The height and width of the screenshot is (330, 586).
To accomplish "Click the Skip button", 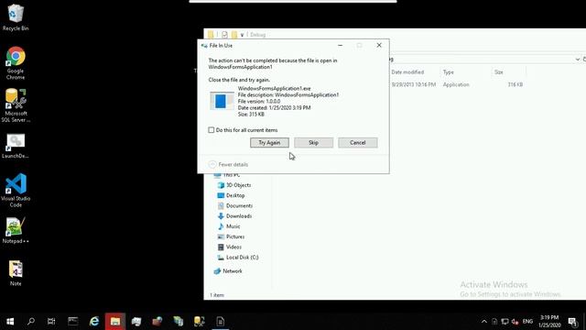I will (313, 143).
